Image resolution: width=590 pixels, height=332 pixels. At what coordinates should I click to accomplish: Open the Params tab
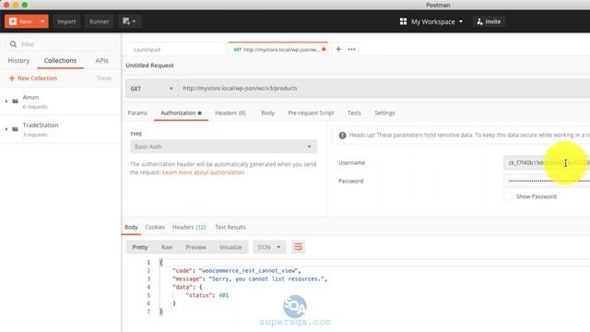click(x=137, y=113)
